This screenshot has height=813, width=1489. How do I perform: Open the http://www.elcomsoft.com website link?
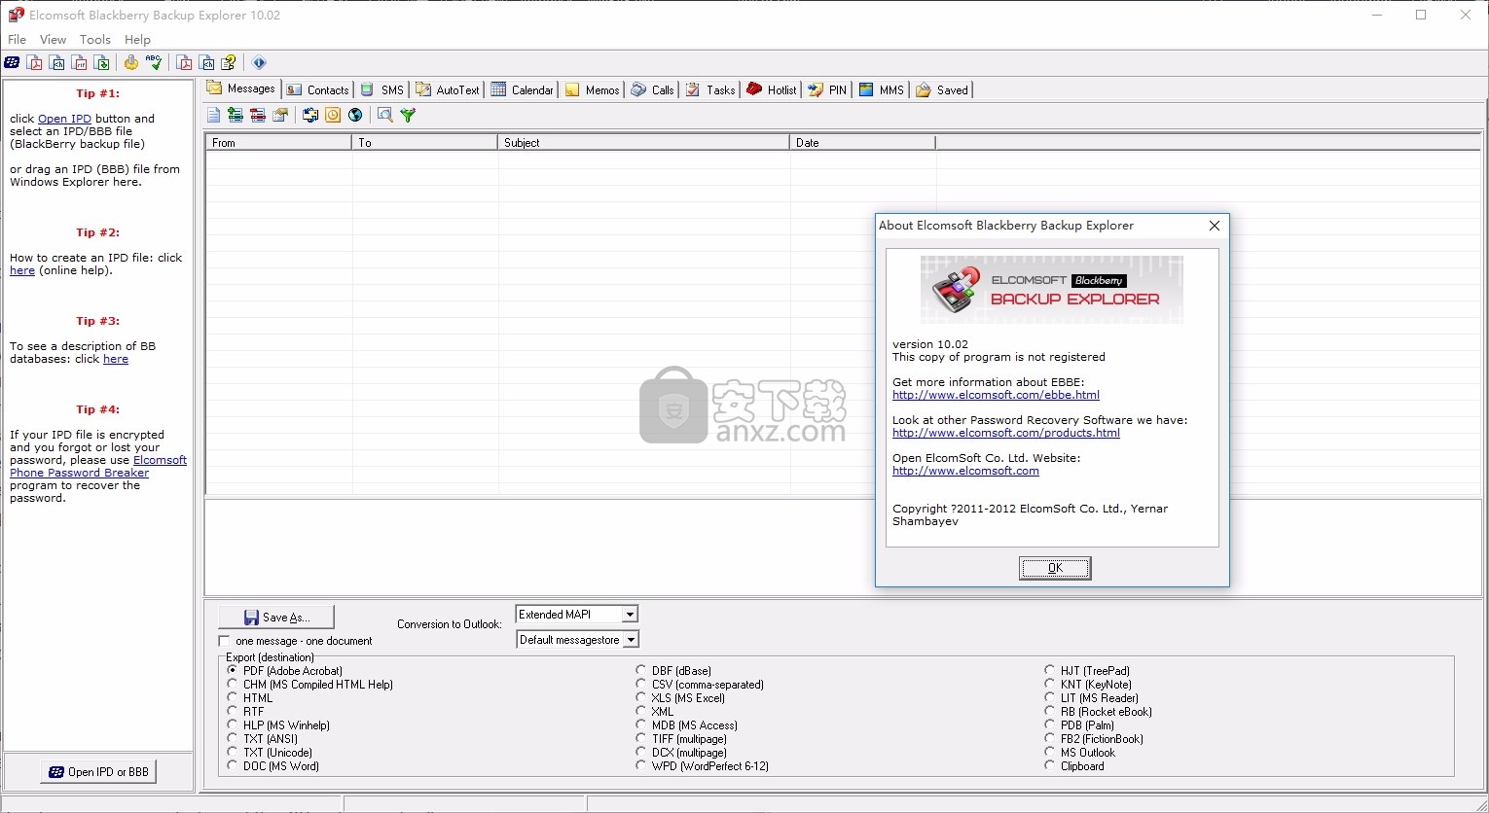965,471
